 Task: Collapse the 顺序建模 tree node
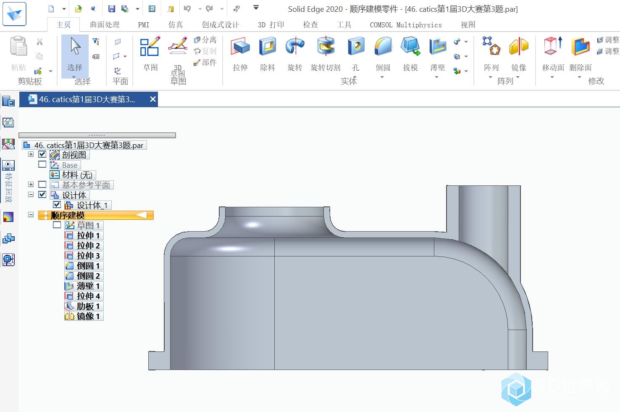coord(31,214)
